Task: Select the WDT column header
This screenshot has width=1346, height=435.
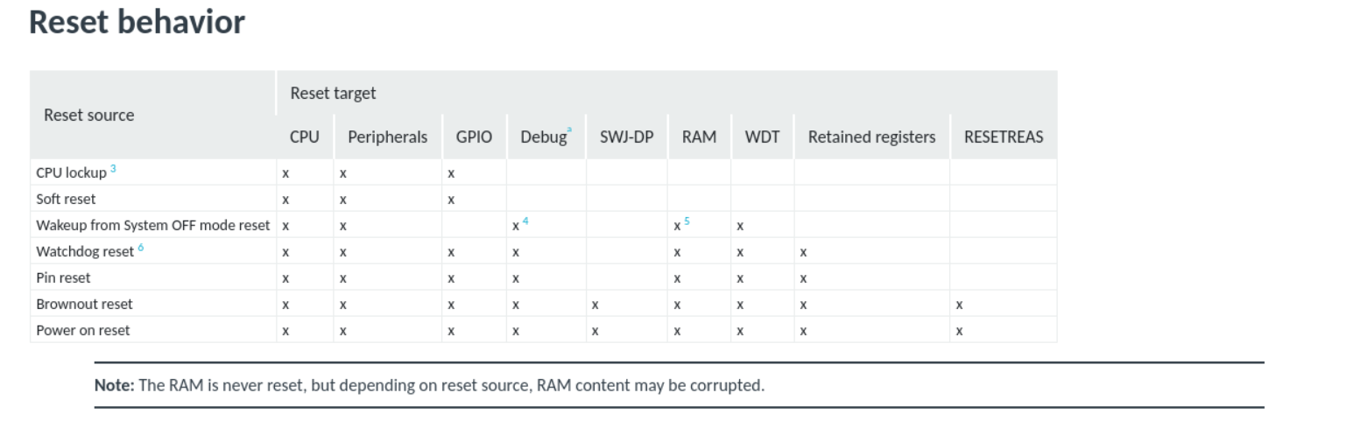Action: tap(762, 137)
